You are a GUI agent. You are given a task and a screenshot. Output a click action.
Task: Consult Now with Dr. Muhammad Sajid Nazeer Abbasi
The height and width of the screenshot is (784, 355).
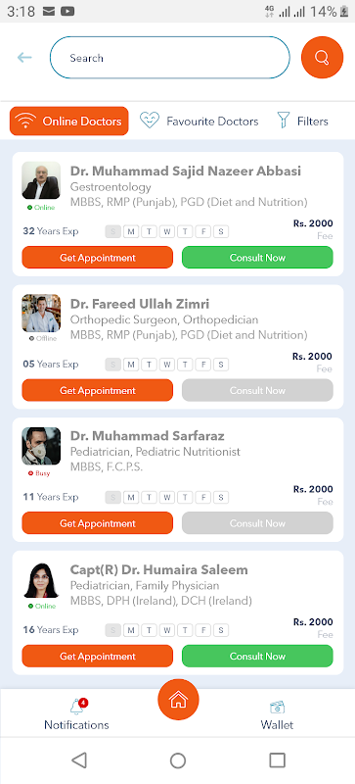[257, 258]
